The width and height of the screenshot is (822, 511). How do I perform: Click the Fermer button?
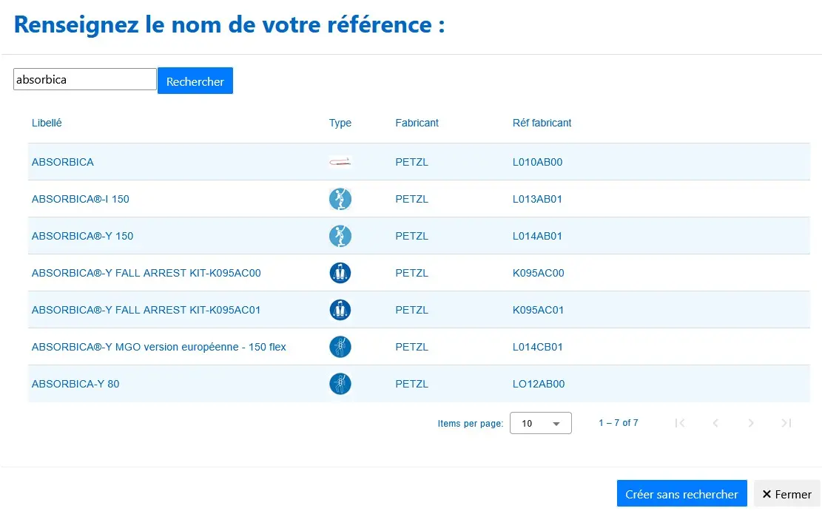coord(786,493)
